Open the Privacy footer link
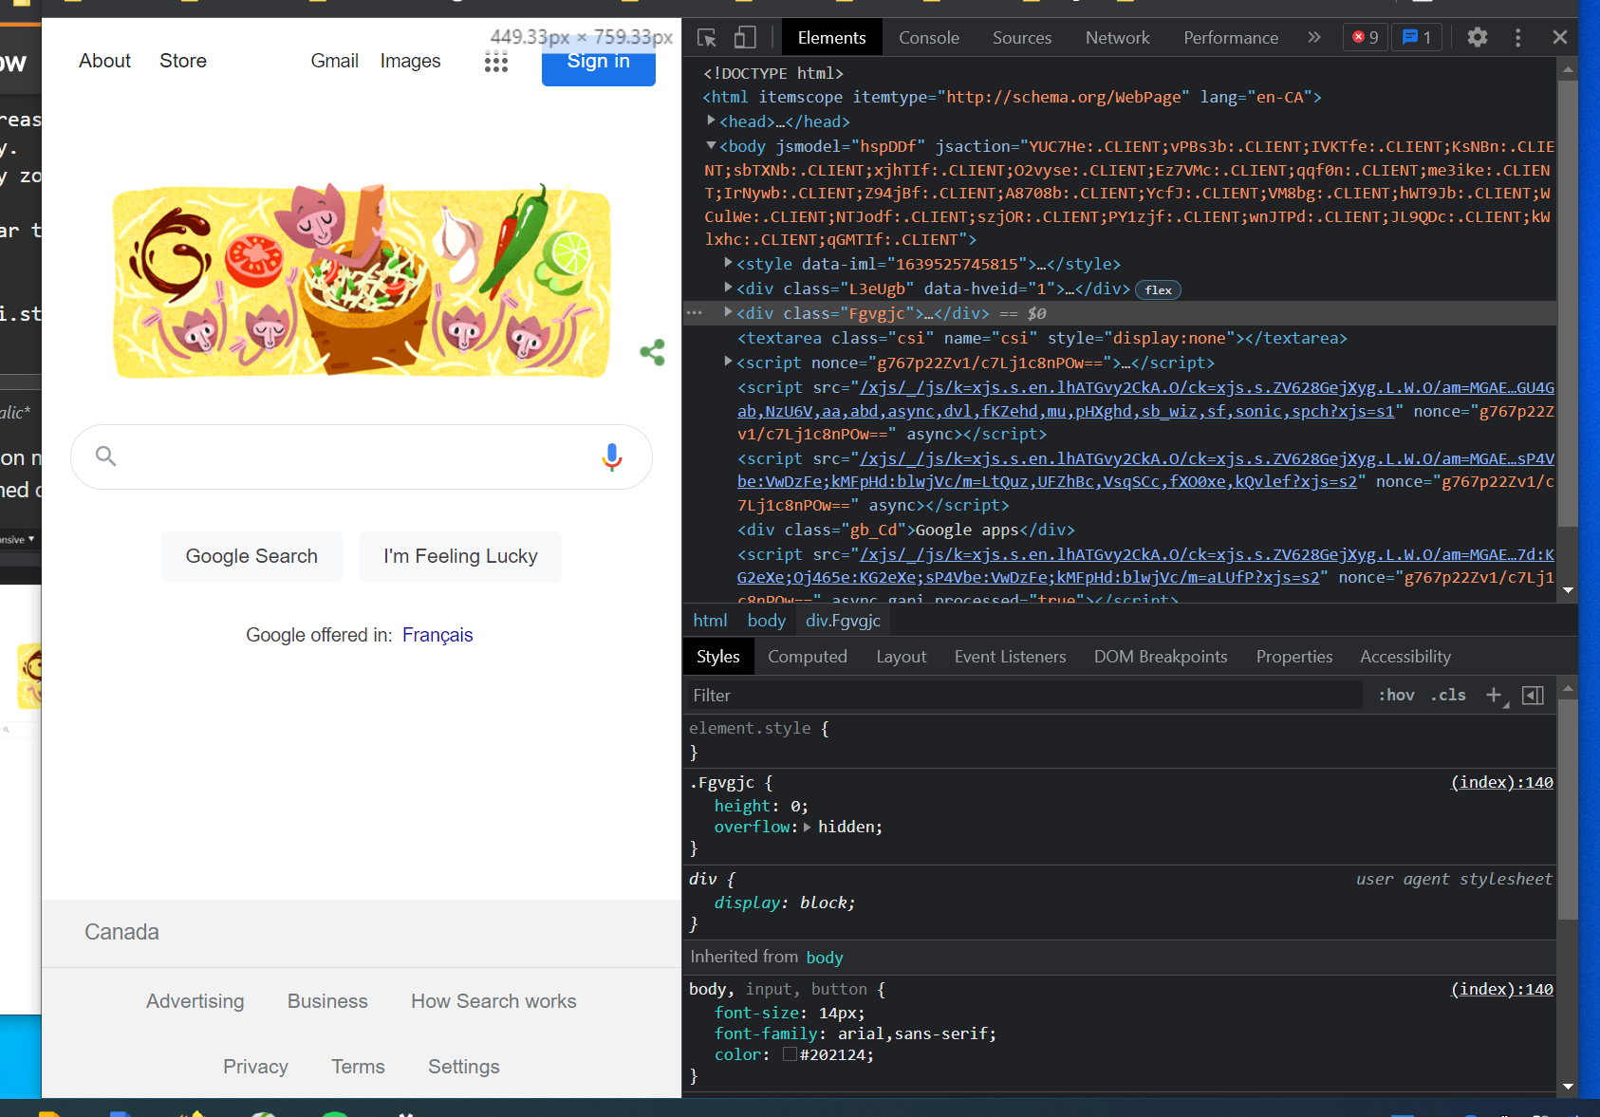The width and height of the screenshot is (1600, 1117). pyautogui.click(x=255, y=1067)
